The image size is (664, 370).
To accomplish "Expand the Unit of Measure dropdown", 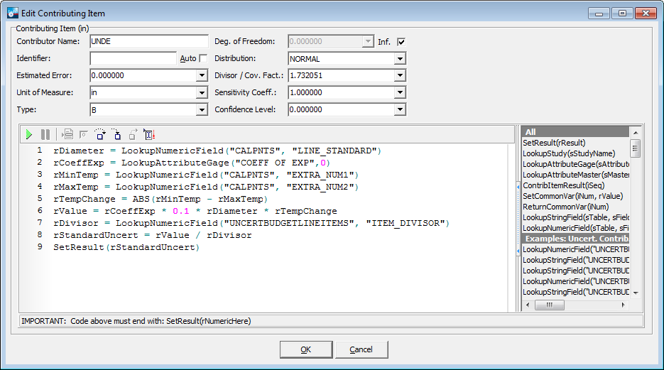I will 201,93.
